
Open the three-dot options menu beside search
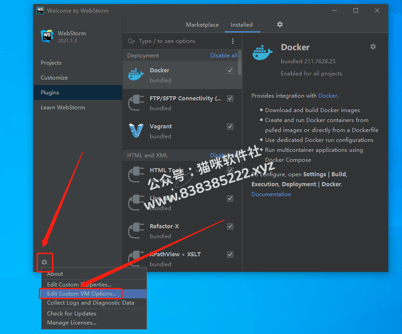coord(233,41)
